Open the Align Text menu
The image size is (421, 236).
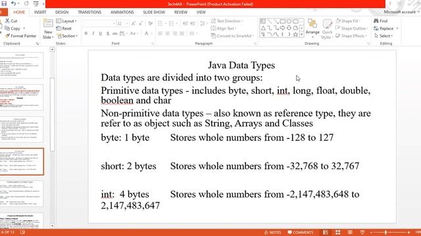click(x=224, y=28)
